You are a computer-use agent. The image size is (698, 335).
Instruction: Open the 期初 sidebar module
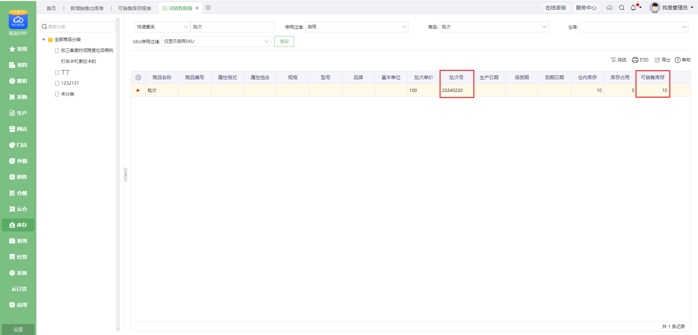tap(18, 81)
